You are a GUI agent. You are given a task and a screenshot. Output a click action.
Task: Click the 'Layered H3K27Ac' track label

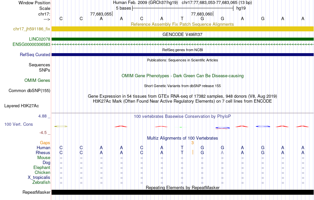click(x=21, y=106)
